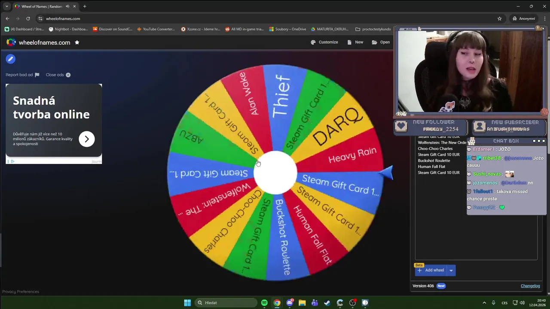Click the CES language indicator
The width and height of the screenshot is (550, 309).
(505, 303)
